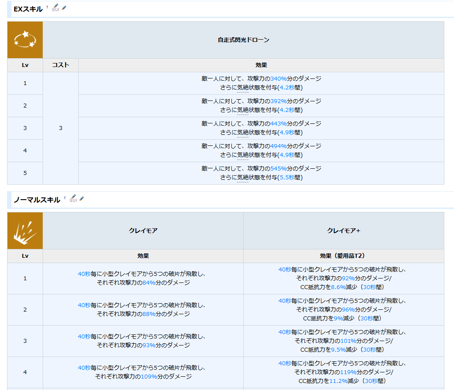Click the 88% damage value
The height and width of the screenshot is (390, 454).
[x=149, y=314]
